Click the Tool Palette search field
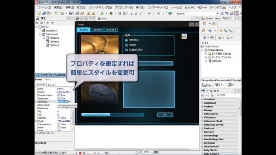This screenshot has height=155, width=276. click(x=228, y=95)
